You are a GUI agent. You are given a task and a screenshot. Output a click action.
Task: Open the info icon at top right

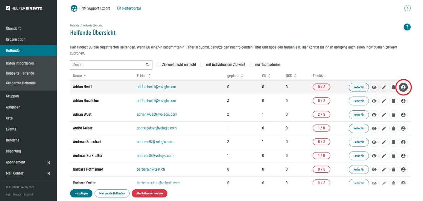pyautogui.click(x=407, y=8)
